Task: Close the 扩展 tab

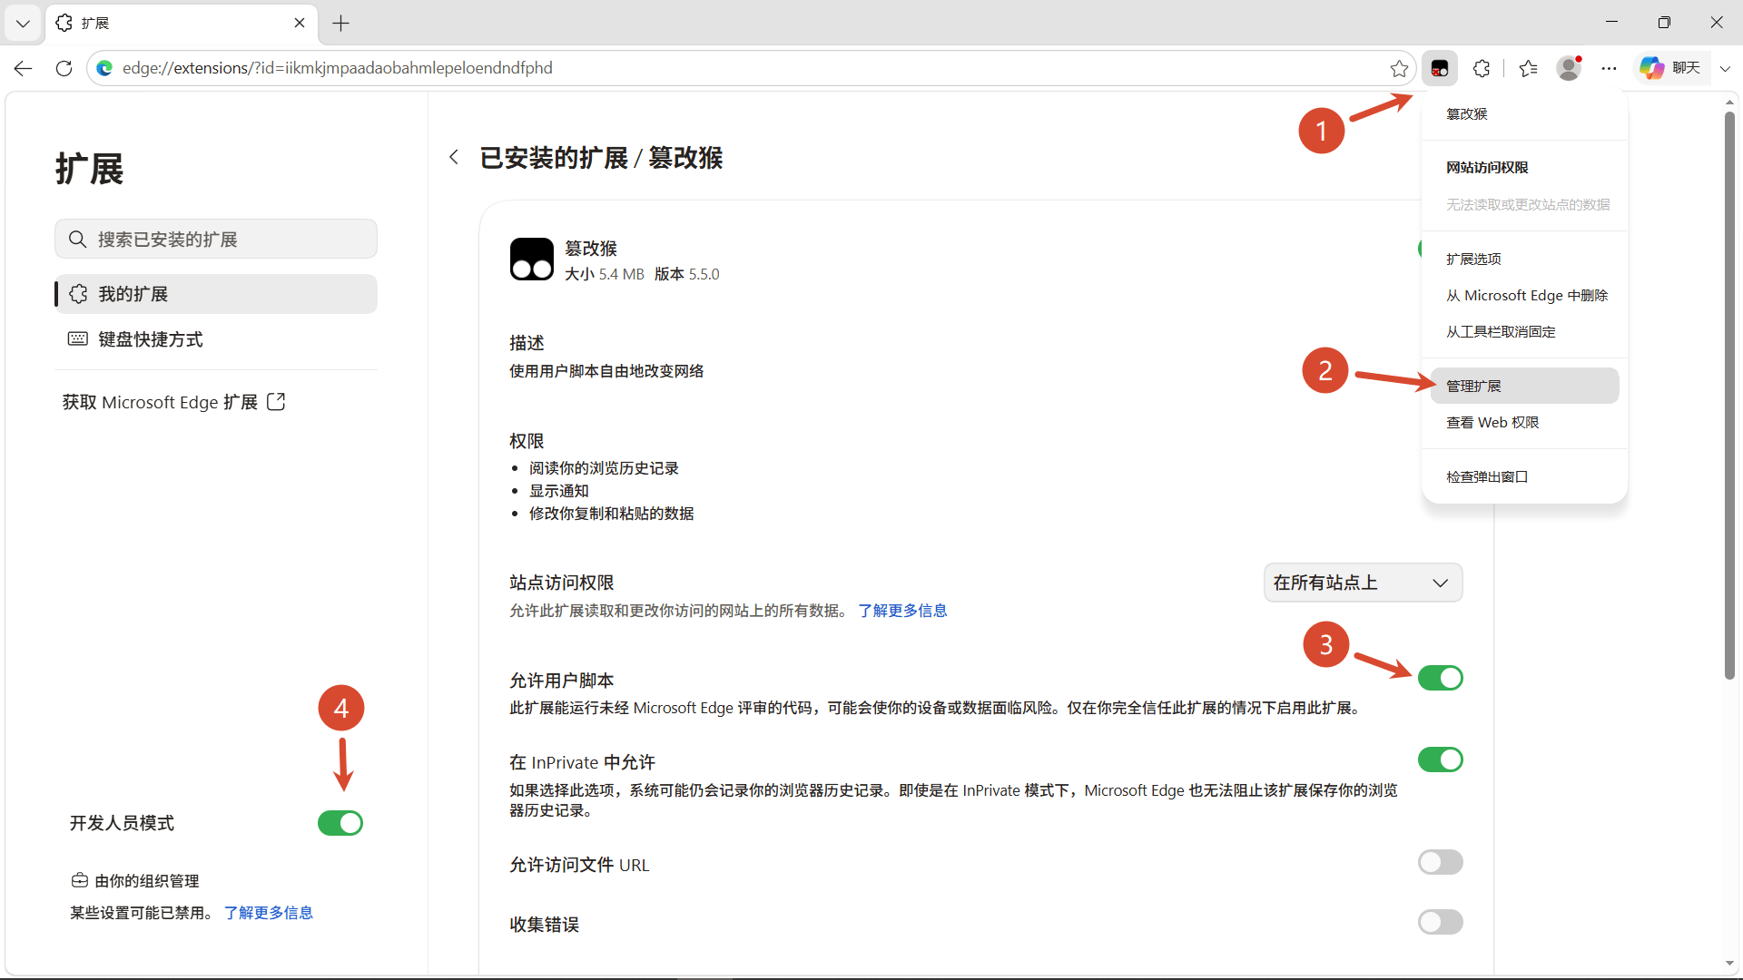Action: coord(300,23)
